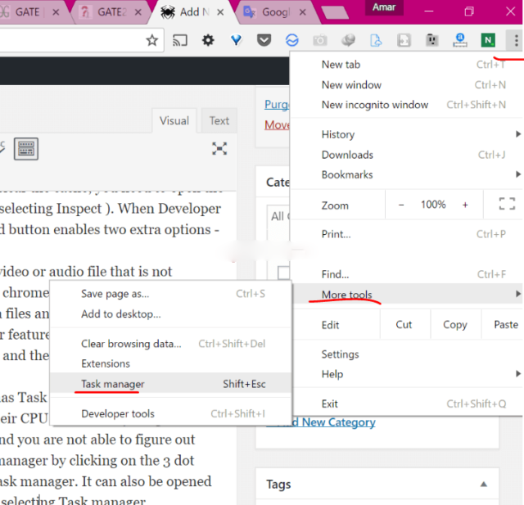Toggle the editor toolbar keyboard icon

pos(26,149)
